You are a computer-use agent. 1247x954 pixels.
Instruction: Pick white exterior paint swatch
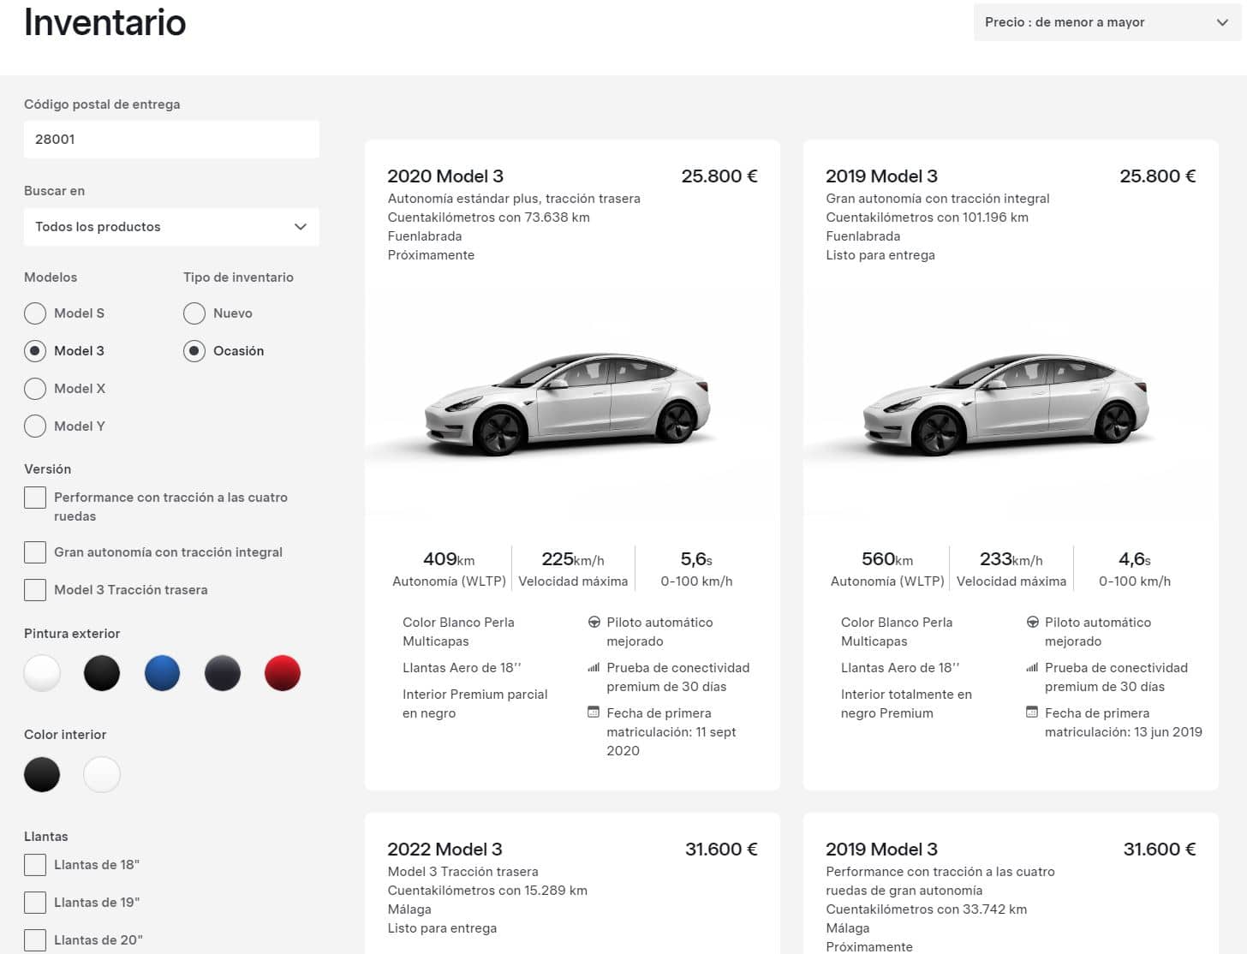tap(42, 673)
